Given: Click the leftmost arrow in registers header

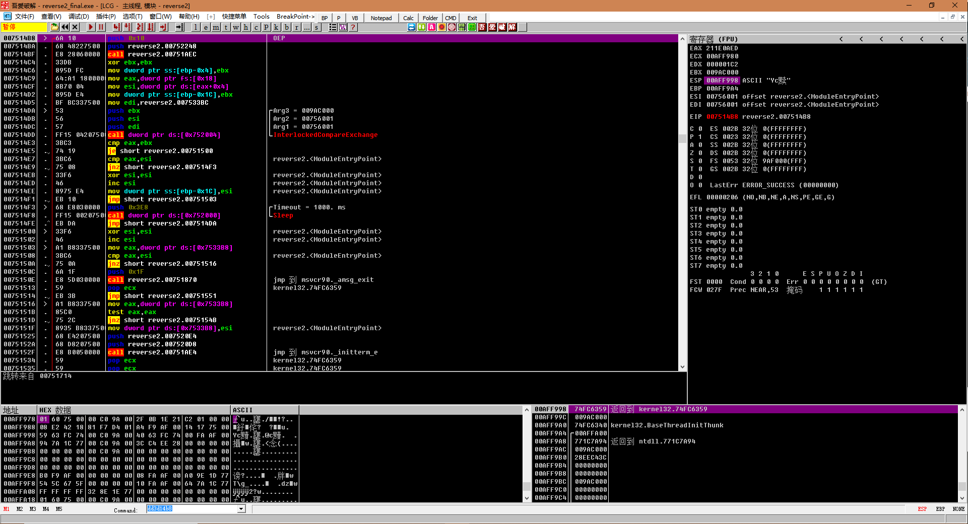Looking at the screenshot, I should tap(841, 39).
